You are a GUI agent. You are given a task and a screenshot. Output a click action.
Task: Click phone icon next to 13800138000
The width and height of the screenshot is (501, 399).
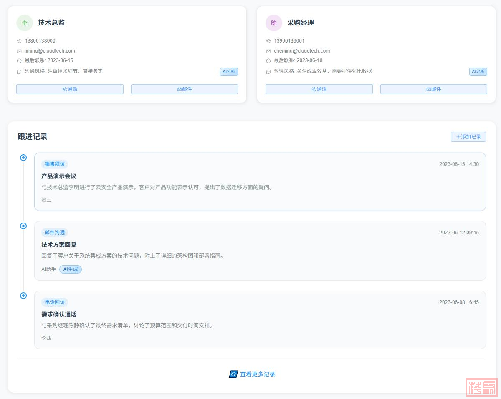pos(19,41)
